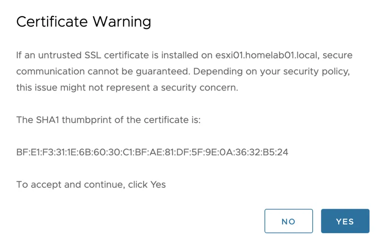The image size is (383, 248).
Task: Click the YES button to accept certificate
Action: (345, 221)
